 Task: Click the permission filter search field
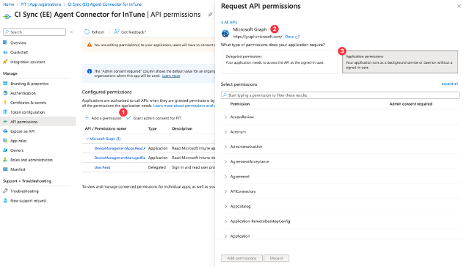point(340,95)
